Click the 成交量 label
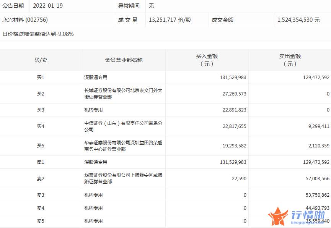Screen dimensions: 331x228 coord(128,20)
